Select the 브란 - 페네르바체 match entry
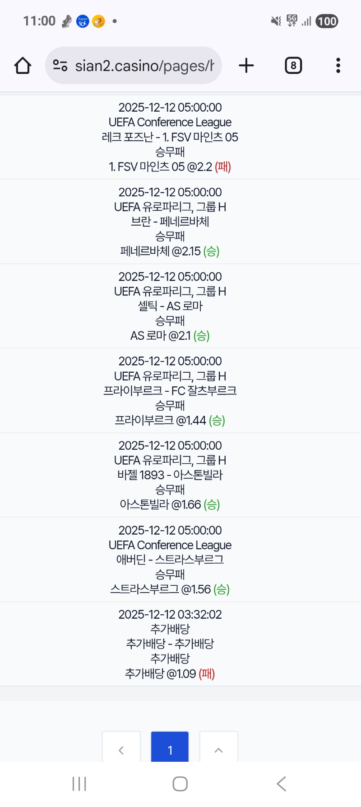Image resolution: width=361 pixels, height=807 pixels. click(170, 222)
